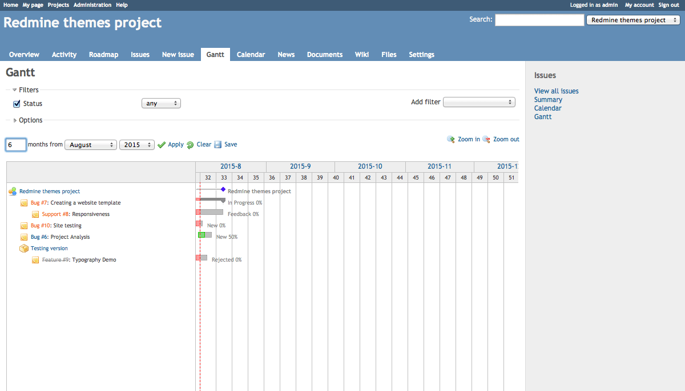This screenshot has width=685, height=391.
Task: Open the month dropdown showing August
Action: 91,145
